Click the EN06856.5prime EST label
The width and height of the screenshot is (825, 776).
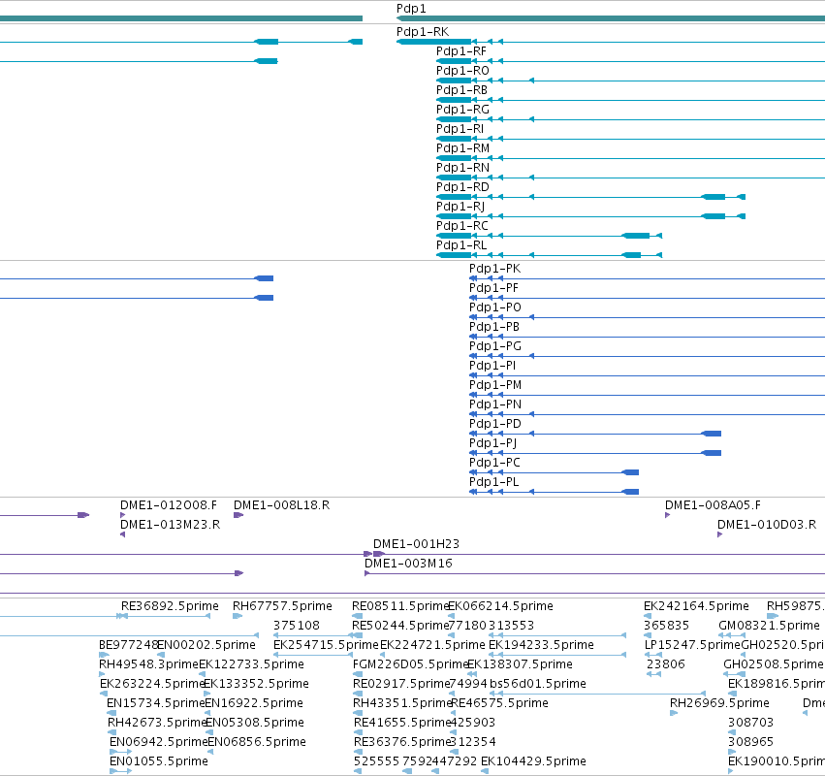257,742
